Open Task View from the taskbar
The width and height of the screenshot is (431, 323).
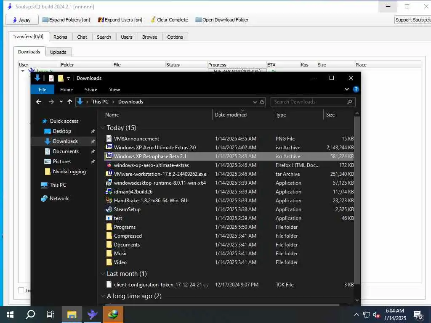(x=51, y=315)
